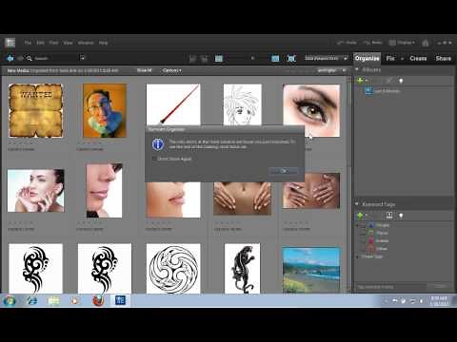The width and height of the screenshot is (457, 342).
Task: Click the media browser vertical scrollbar
Action: 348,183
